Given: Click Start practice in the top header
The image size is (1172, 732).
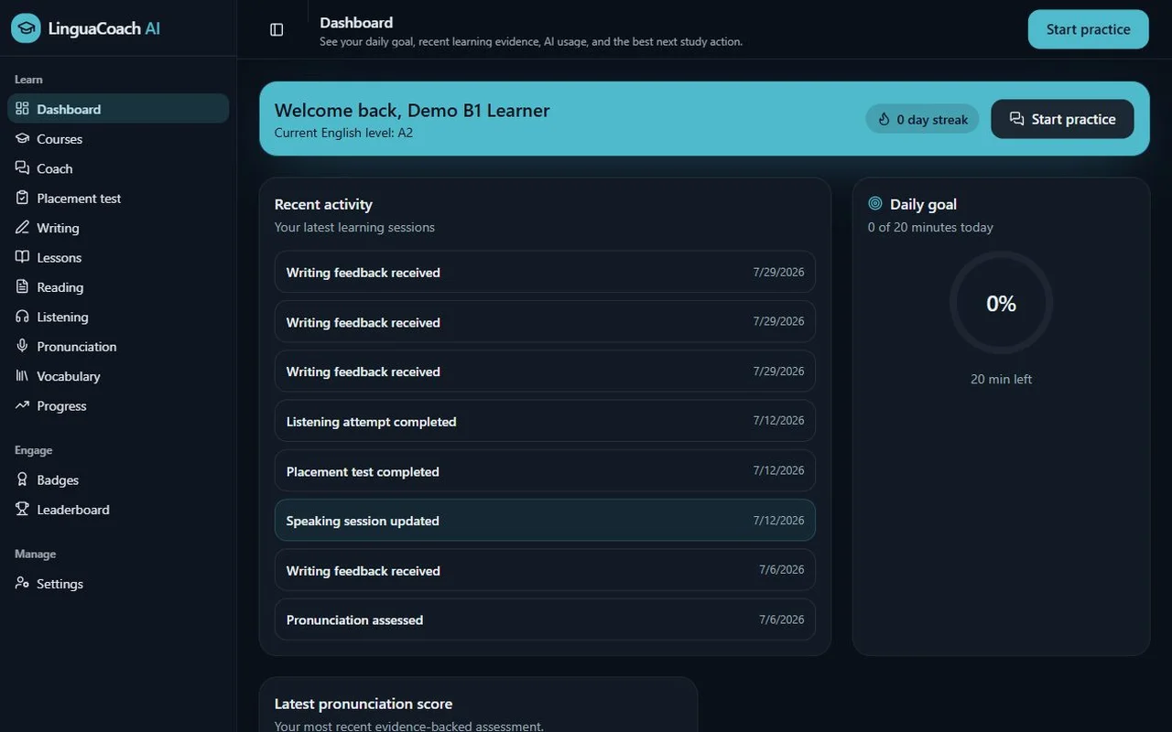Looking at the screenshot, I should tap(1088, 29).
